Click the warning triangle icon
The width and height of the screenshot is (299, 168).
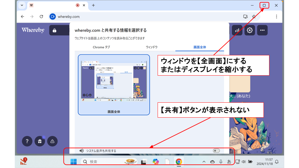click(x=52, y=141)
